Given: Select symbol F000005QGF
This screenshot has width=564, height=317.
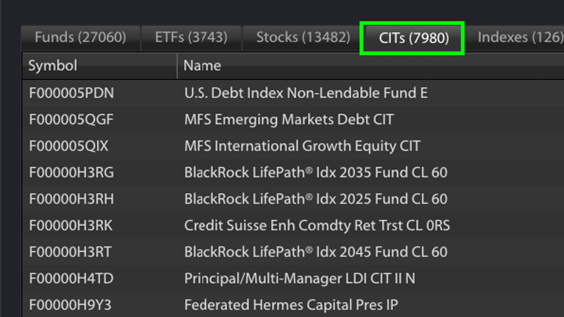Looking at the screenshot, I should click(71, 120).
